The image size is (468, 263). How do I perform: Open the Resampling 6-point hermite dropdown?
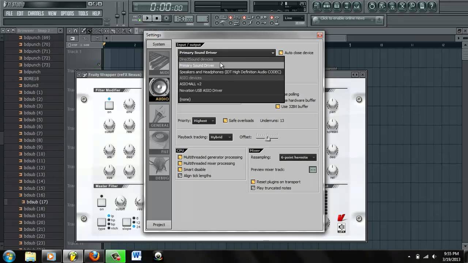(298, 157)
